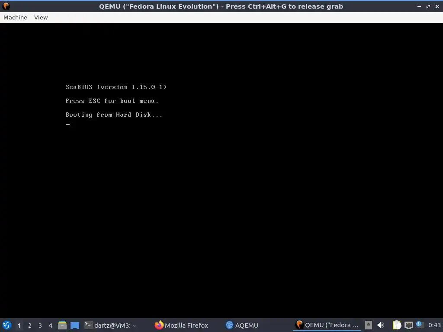This screenshot has width=443, height=332.
Task: Click the 0:43 clock
Action: [x=434, y=325]
